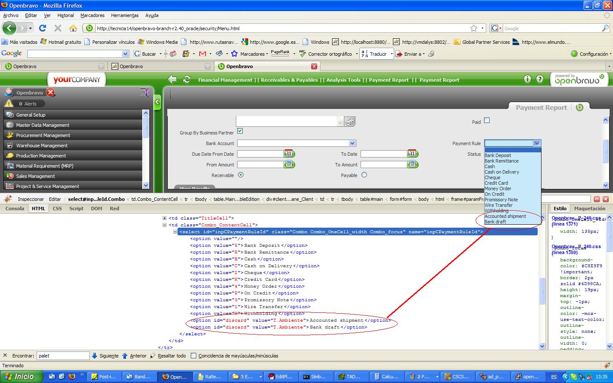Open the From Amount calculator icon
This screenshot has width=613, height=383.
289,164
